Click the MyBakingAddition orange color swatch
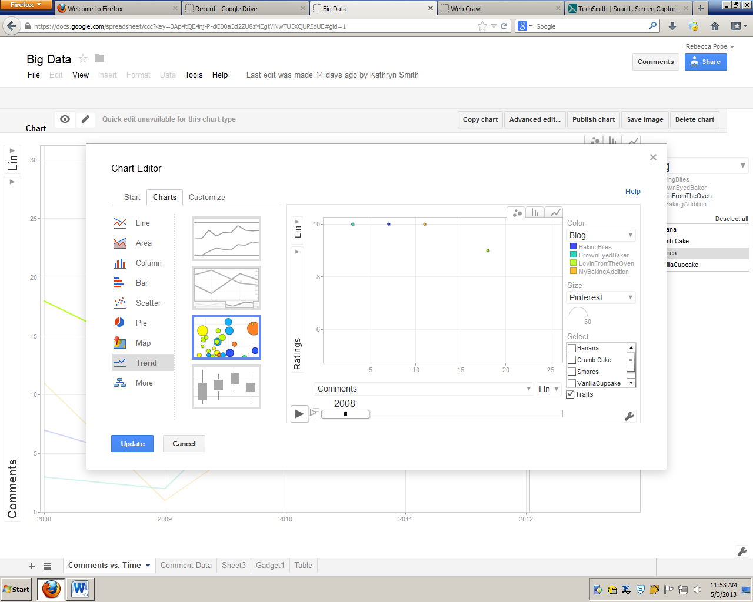 (x=573, y=271)
